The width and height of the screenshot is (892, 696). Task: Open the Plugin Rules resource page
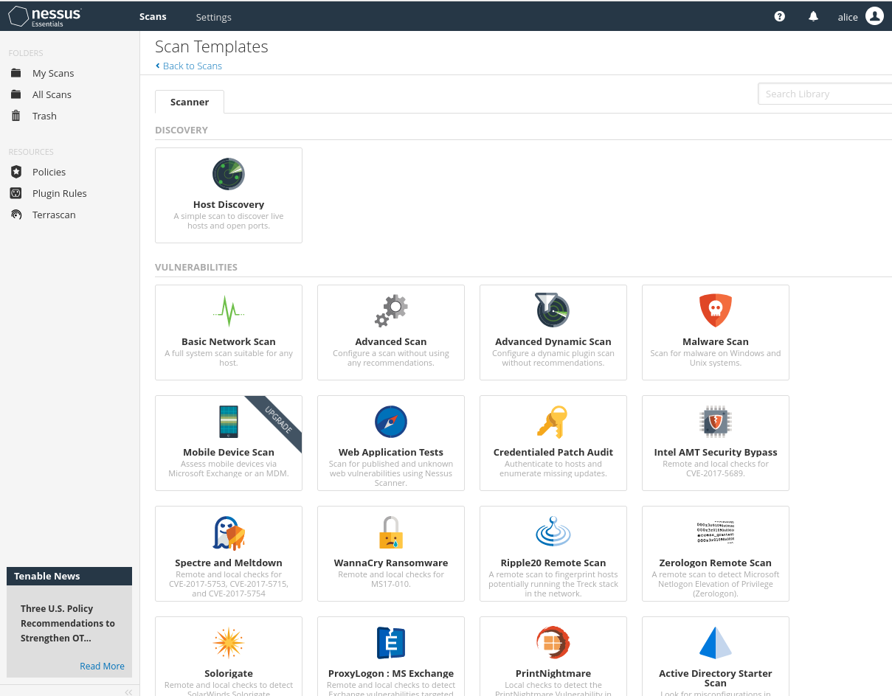point(60,193)
